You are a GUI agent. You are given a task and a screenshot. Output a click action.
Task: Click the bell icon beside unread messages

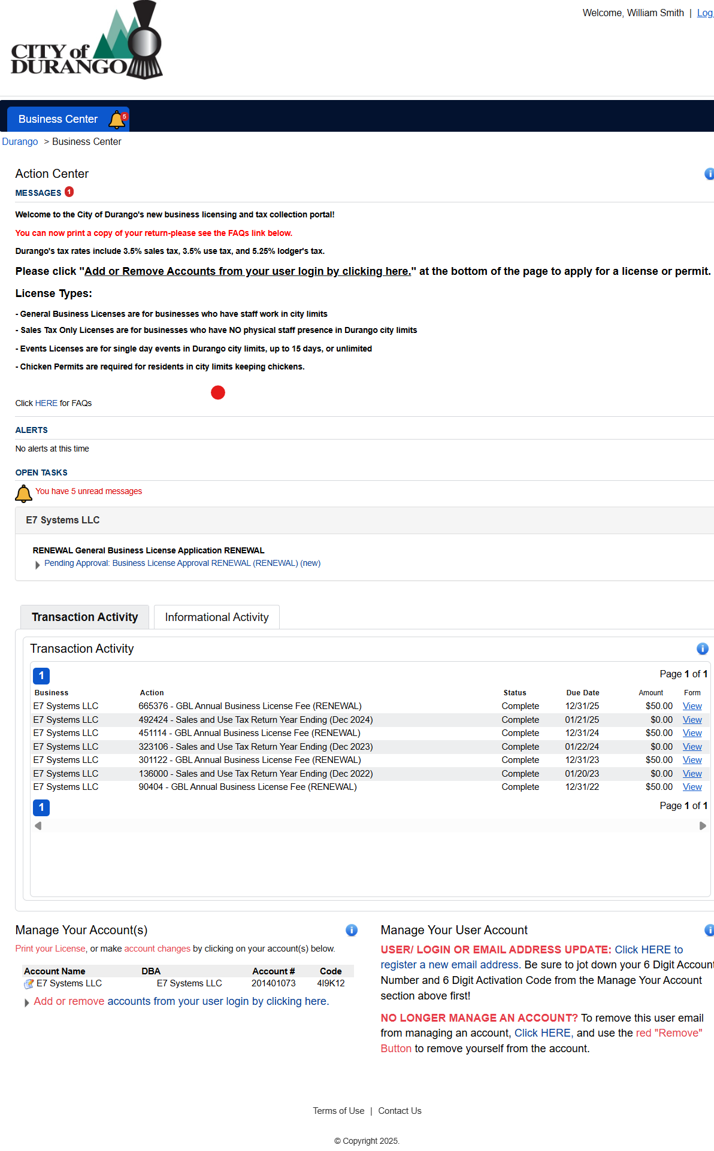pyautogui.click(x=23, y=493)
